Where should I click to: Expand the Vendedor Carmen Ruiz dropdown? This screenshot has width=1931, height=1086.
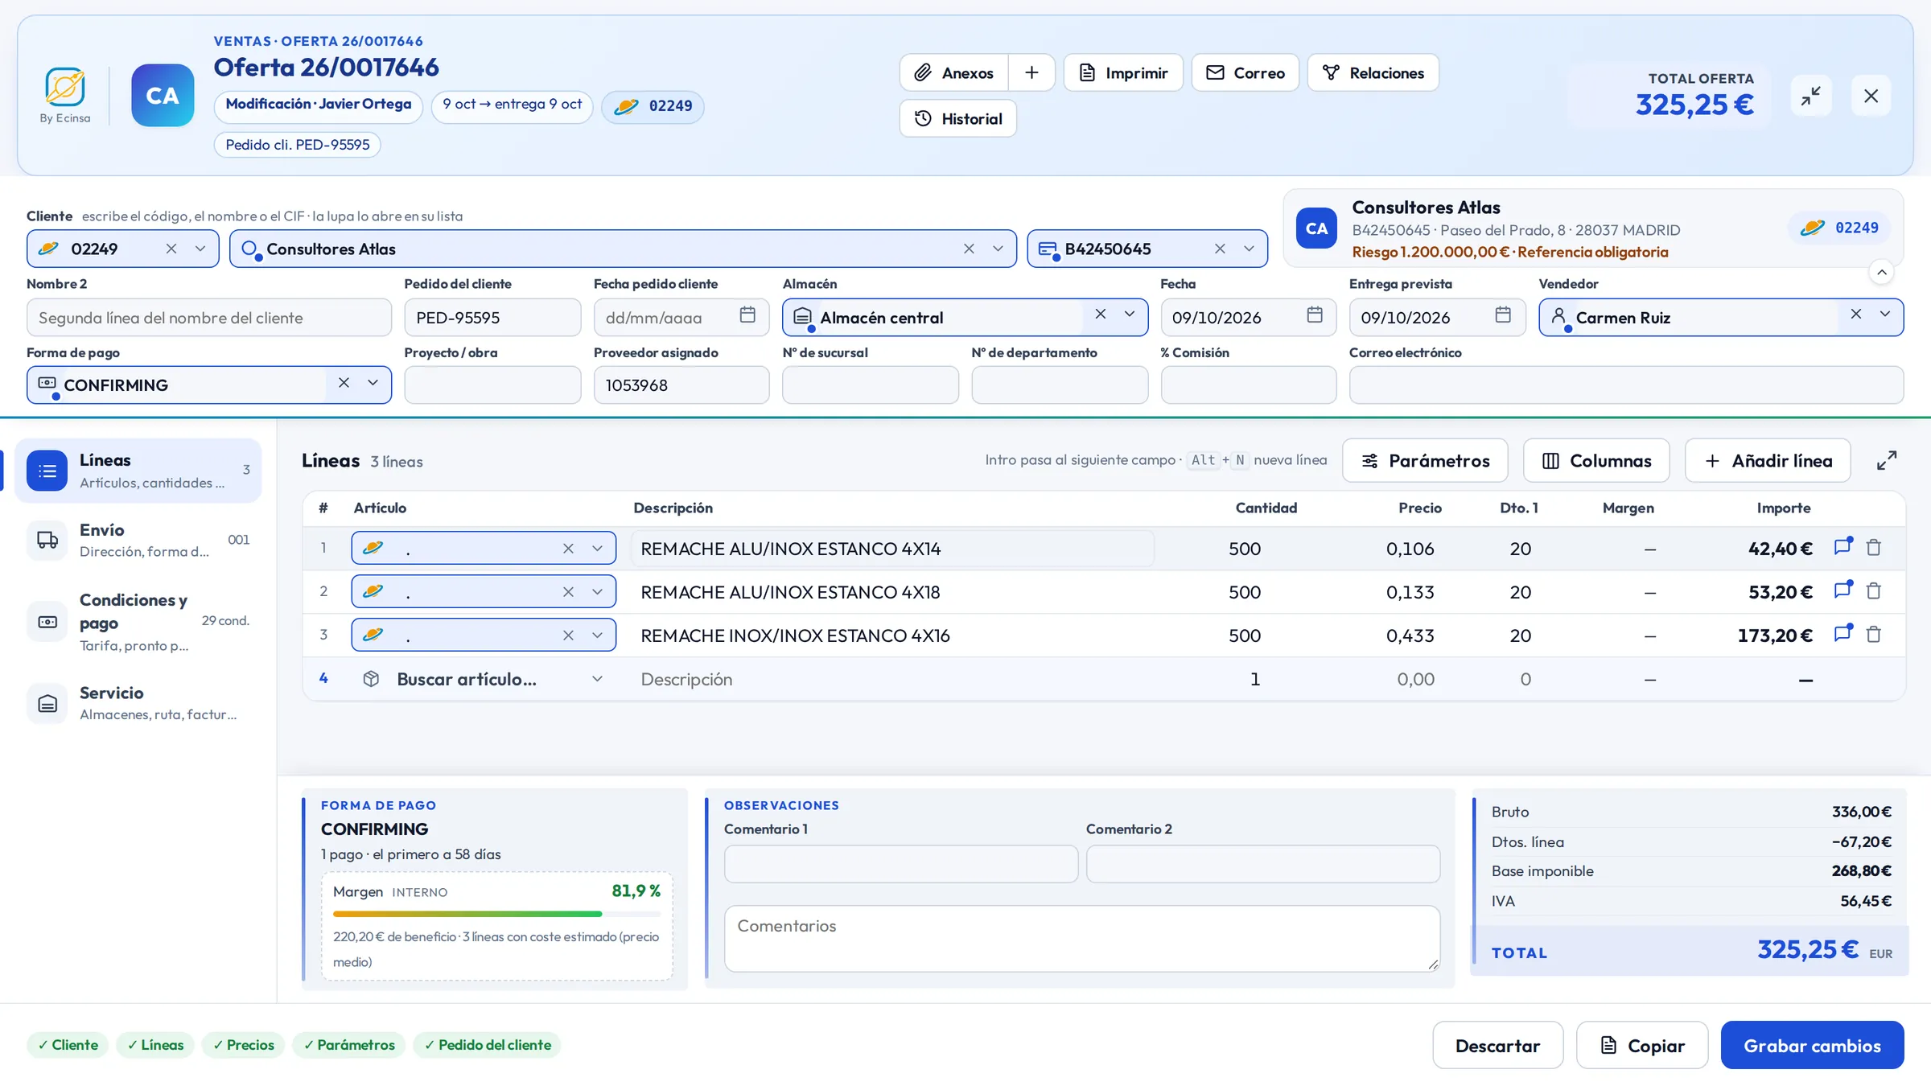click(x=1885, y=315)
